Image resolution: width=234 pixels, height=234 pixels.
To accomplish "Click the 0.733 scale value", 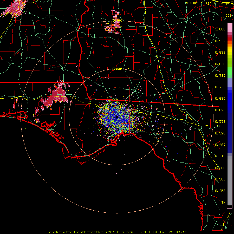I will tap(220, 87).
